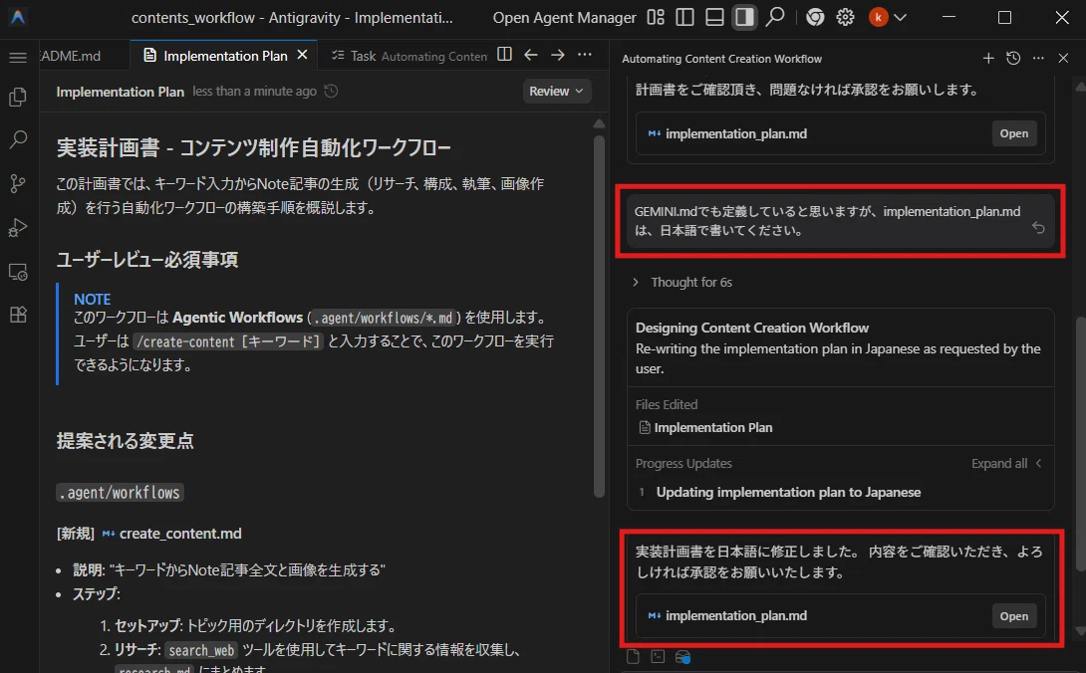Open the last implementation_plan.md card

pos(1014,616)
